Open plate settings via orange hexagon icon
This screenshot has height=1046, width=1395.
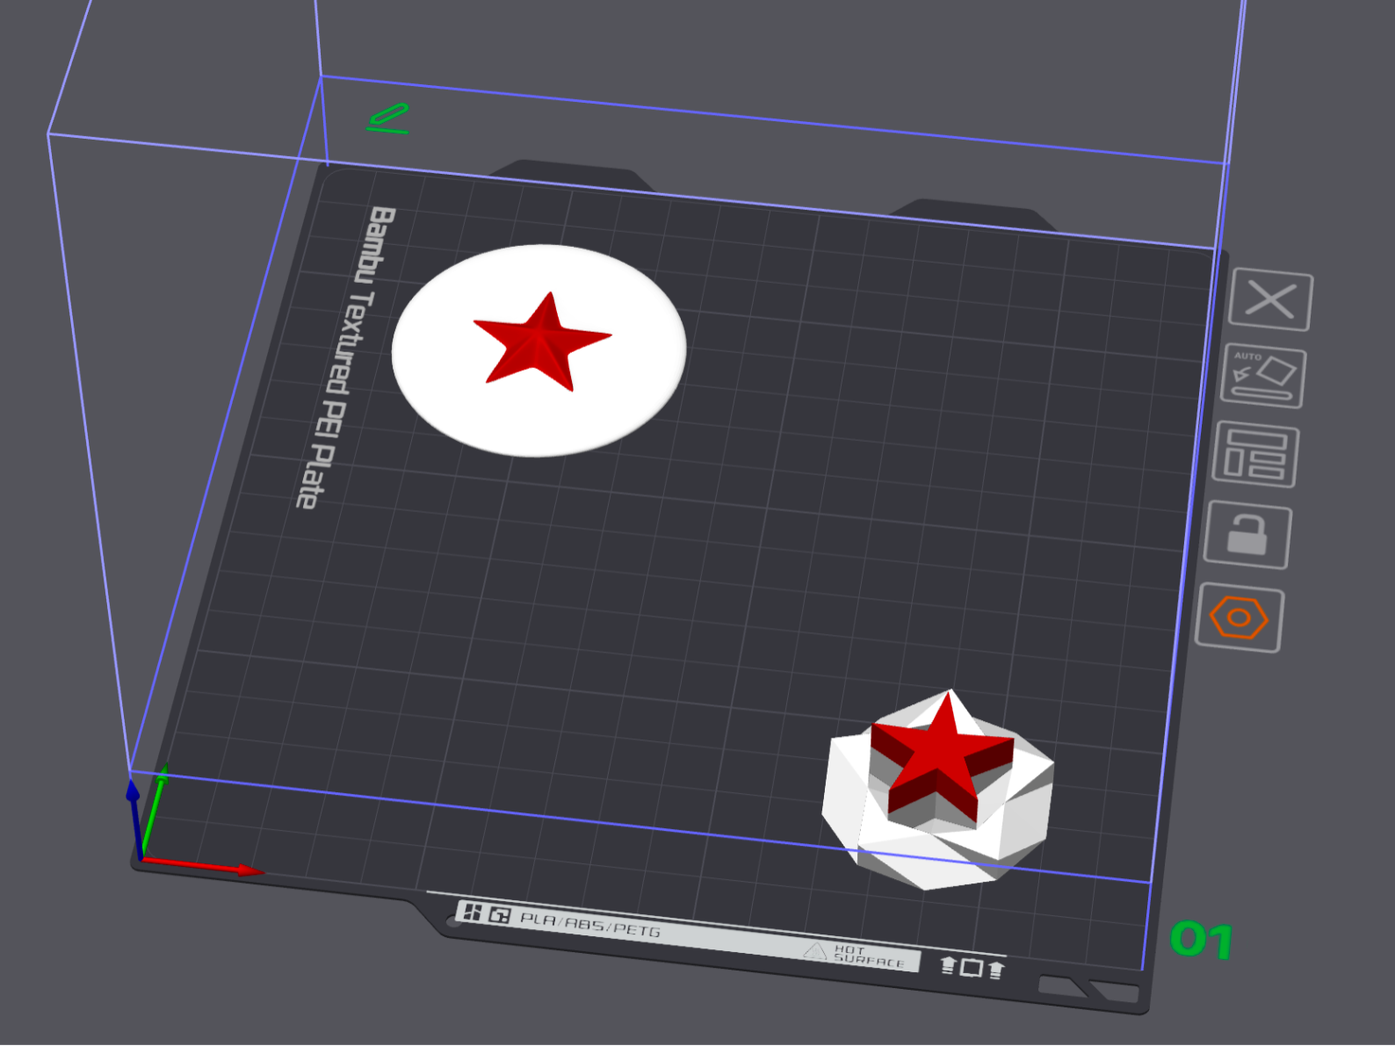coord(1239,618)
